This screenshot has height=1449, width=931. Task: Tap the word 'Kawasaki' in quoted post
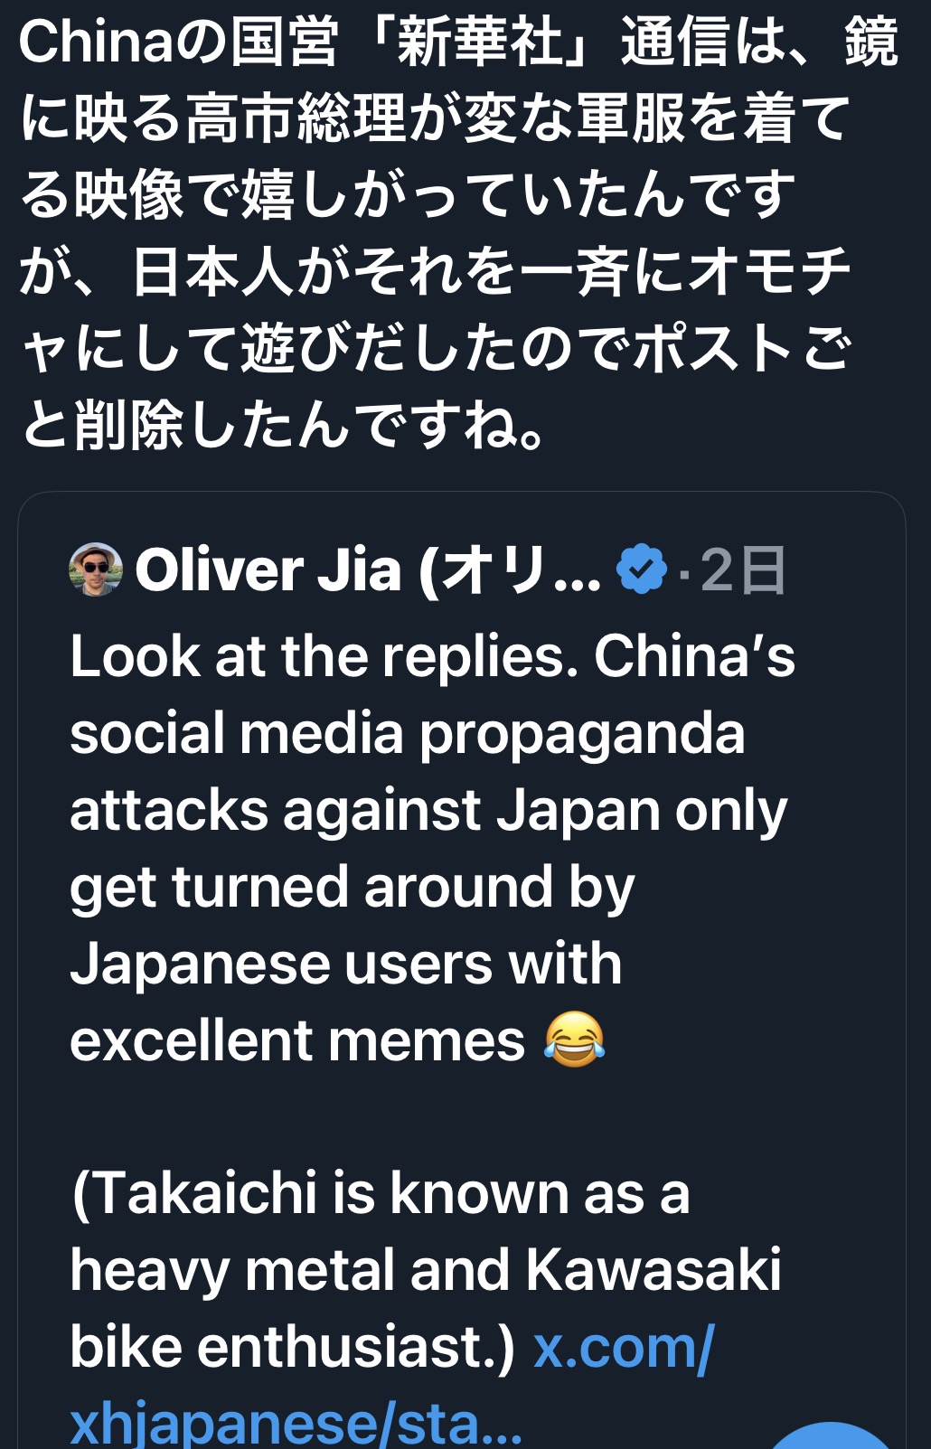point(654,1270)
